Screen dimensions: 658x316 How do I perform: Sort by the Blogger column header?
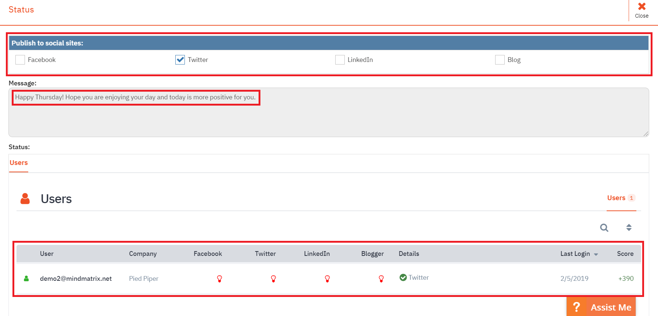(x=372, y=254)
